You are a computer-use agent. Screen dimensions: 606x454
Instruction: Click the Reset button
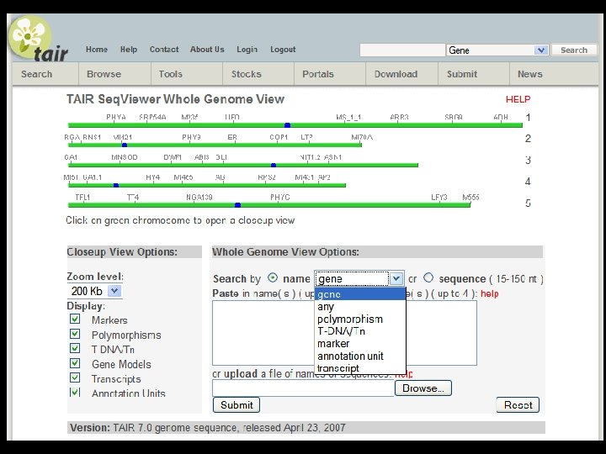point(518,405)
